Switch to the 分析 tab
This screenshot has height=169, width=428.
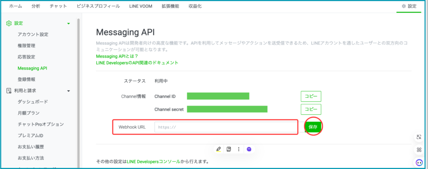coord(36,6)
